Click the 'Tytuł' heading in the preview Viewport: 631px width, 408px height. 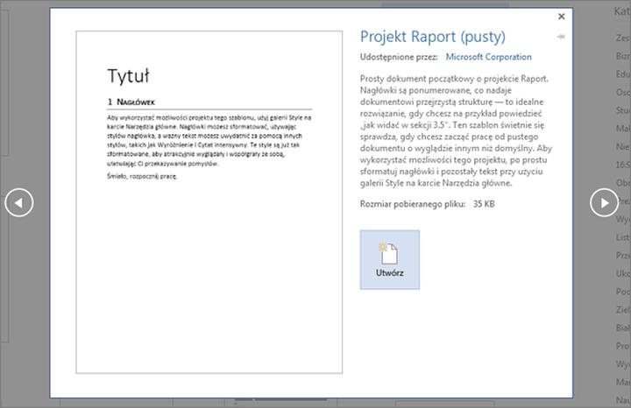[128, 75]
